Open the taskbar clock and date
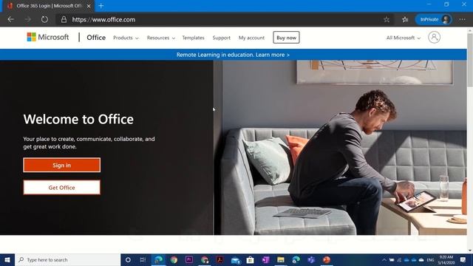This screenshot has width=473, height=266. coord(446,259)
